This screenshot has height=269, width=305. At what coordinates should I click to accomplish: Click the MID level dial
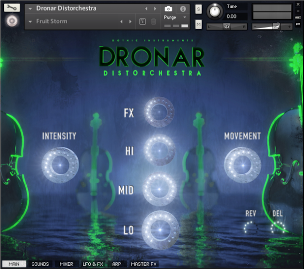[x=159, y=189]
